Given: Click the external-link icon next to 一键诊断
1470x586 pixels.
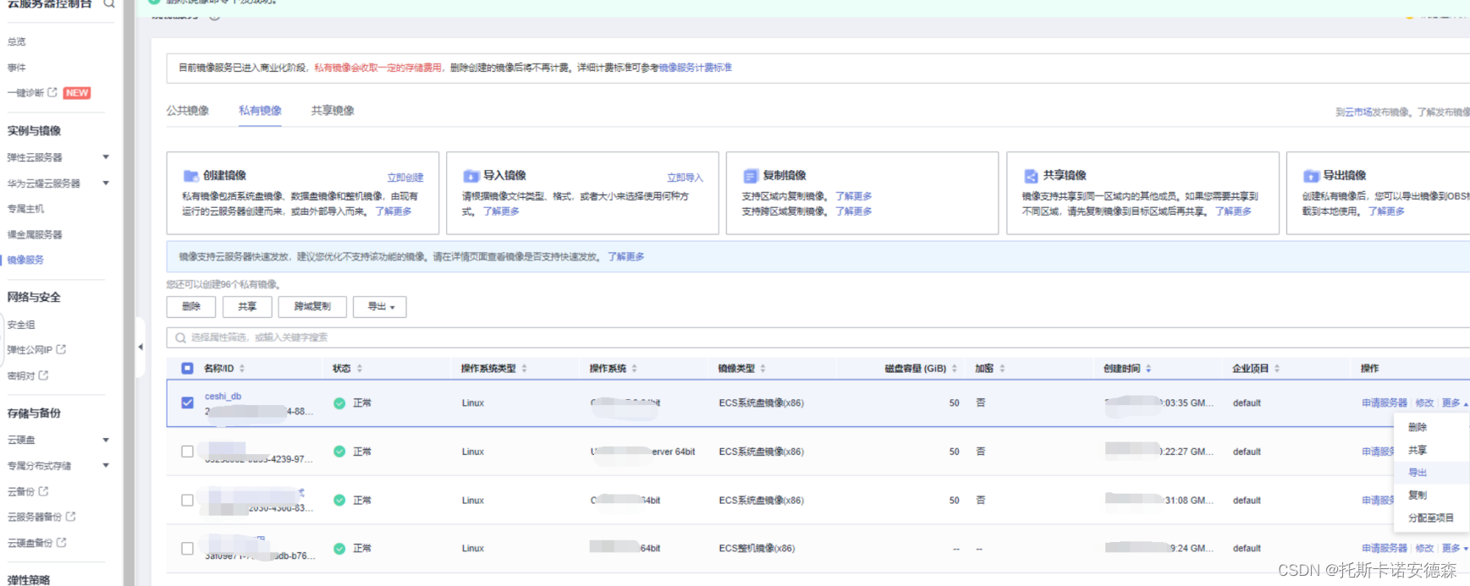Looking at the screenshot, I should click(x=52, y=92).
